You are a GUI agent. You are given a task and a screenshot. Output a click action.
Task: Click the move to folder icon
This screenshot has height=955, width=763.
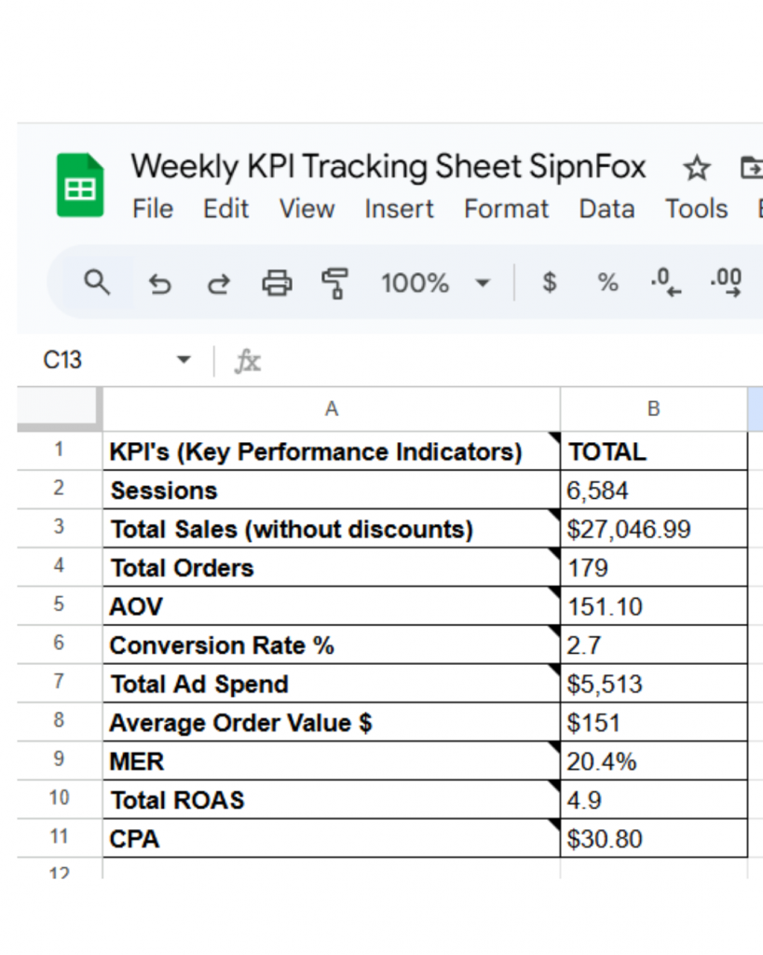(x=750, y=169)
